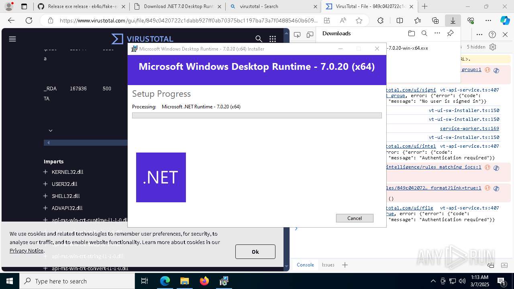Click the installer setup progress bar

pos(257,116)
